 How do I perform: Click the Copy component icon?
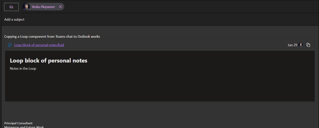[308, 45]
